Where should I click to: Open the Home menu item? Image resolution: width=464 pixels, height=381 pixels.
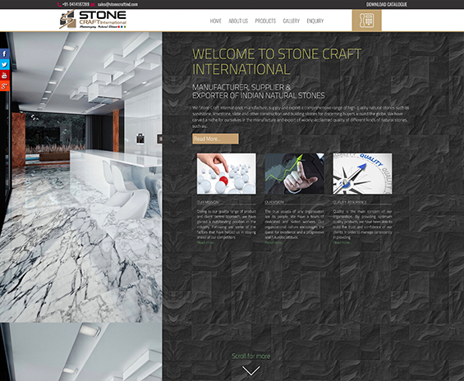215,21
